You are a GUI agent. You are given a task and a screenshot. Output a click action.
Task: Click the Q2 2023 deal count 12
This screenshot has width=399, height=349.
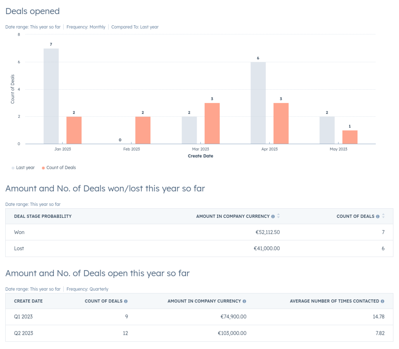tap(125, 333)
